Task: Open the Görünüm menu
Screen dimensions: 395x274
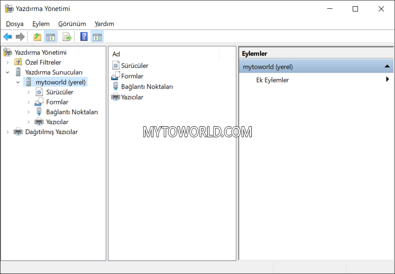Action: [x=71, y=24]
